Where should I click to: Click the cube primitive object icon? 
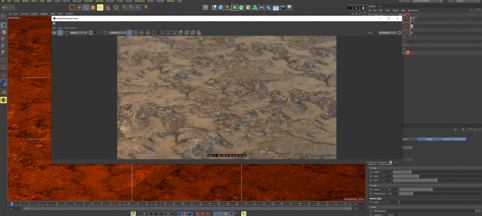pyautogui.click(x=221, y=7)
